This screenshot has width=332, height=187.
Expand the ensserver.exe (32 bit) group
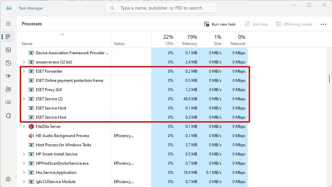pos(24,62)
